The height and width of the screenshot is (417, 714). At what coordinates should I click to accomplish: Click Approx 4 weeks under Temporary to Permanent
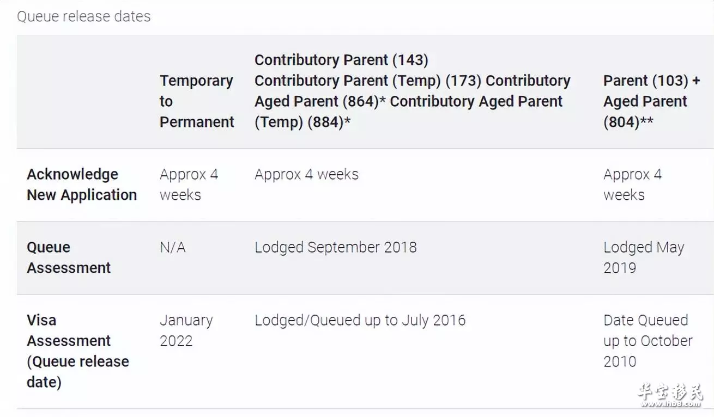click(189, 185)
